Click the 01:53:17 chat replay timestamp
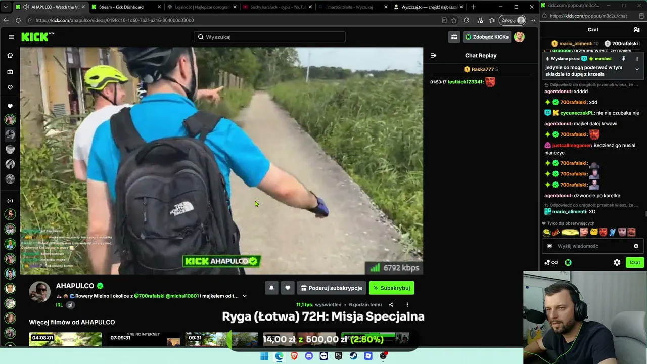 pos(438,82)
